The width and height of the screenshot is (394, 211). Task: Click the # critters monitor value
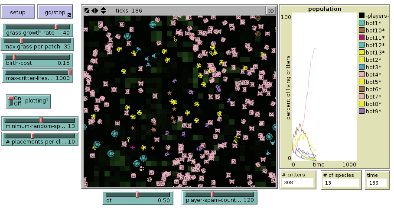(x=297, y=183)
